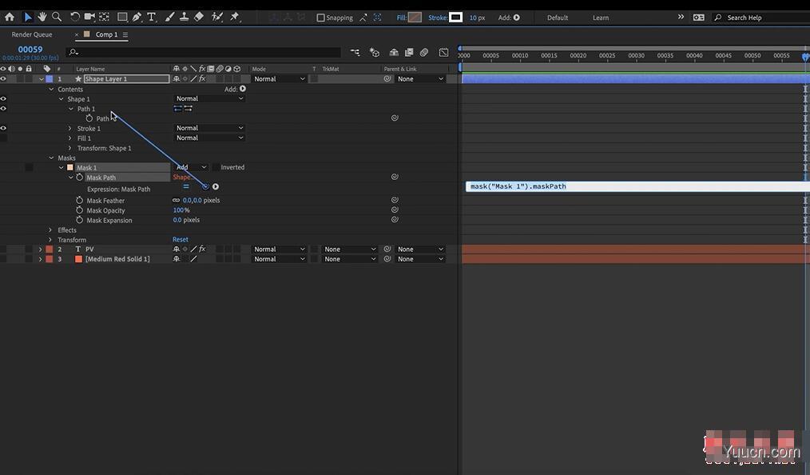The image size is (810, 475).
Task: Open Shape Layer 1 blending Mode dropdown
Action: tap(279, 79)
